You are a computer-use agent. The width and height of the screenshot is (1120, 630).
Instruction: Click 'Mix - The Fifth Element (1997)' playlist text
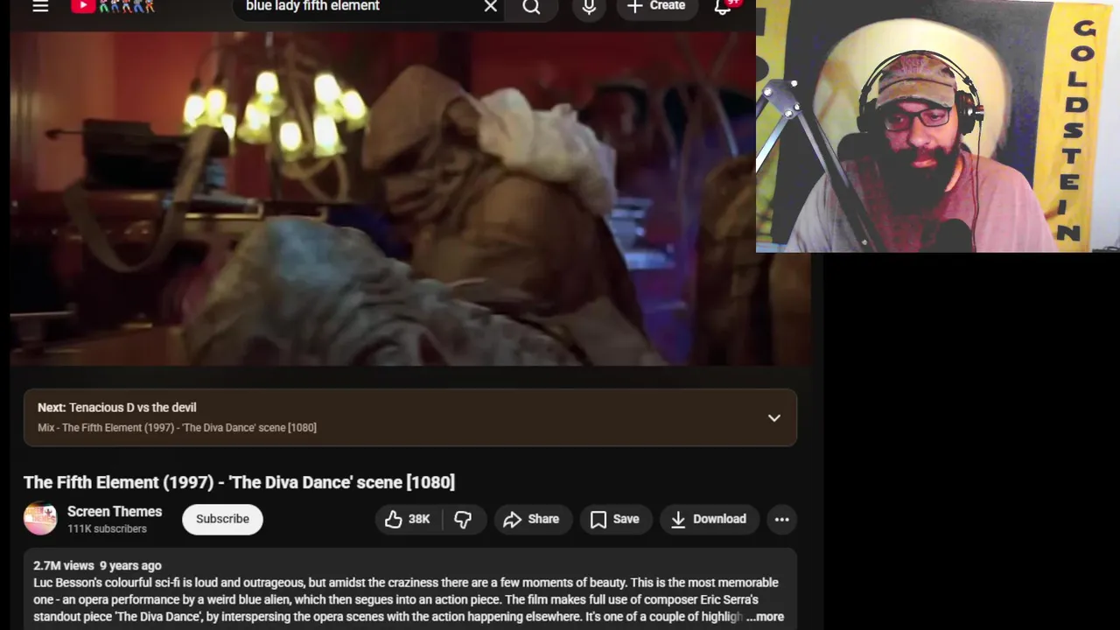(x=177, y=427)
